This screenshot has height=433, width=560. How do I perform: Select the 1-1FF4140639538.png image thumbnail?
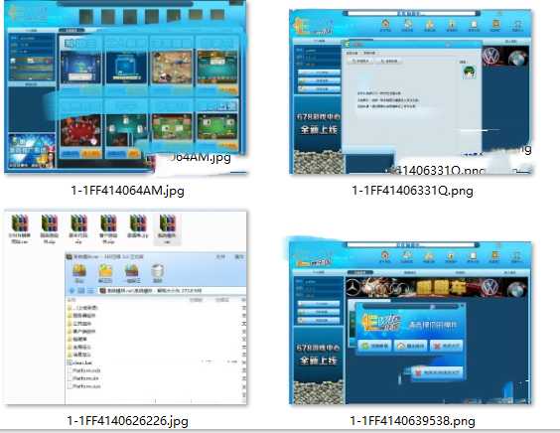click(410, 322)
